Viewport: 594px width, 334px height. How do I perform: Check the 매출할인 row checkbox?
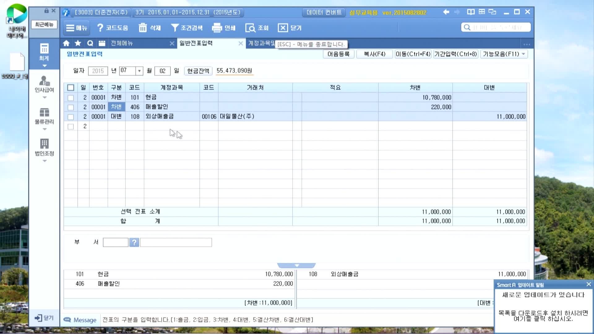click(71, 107)
